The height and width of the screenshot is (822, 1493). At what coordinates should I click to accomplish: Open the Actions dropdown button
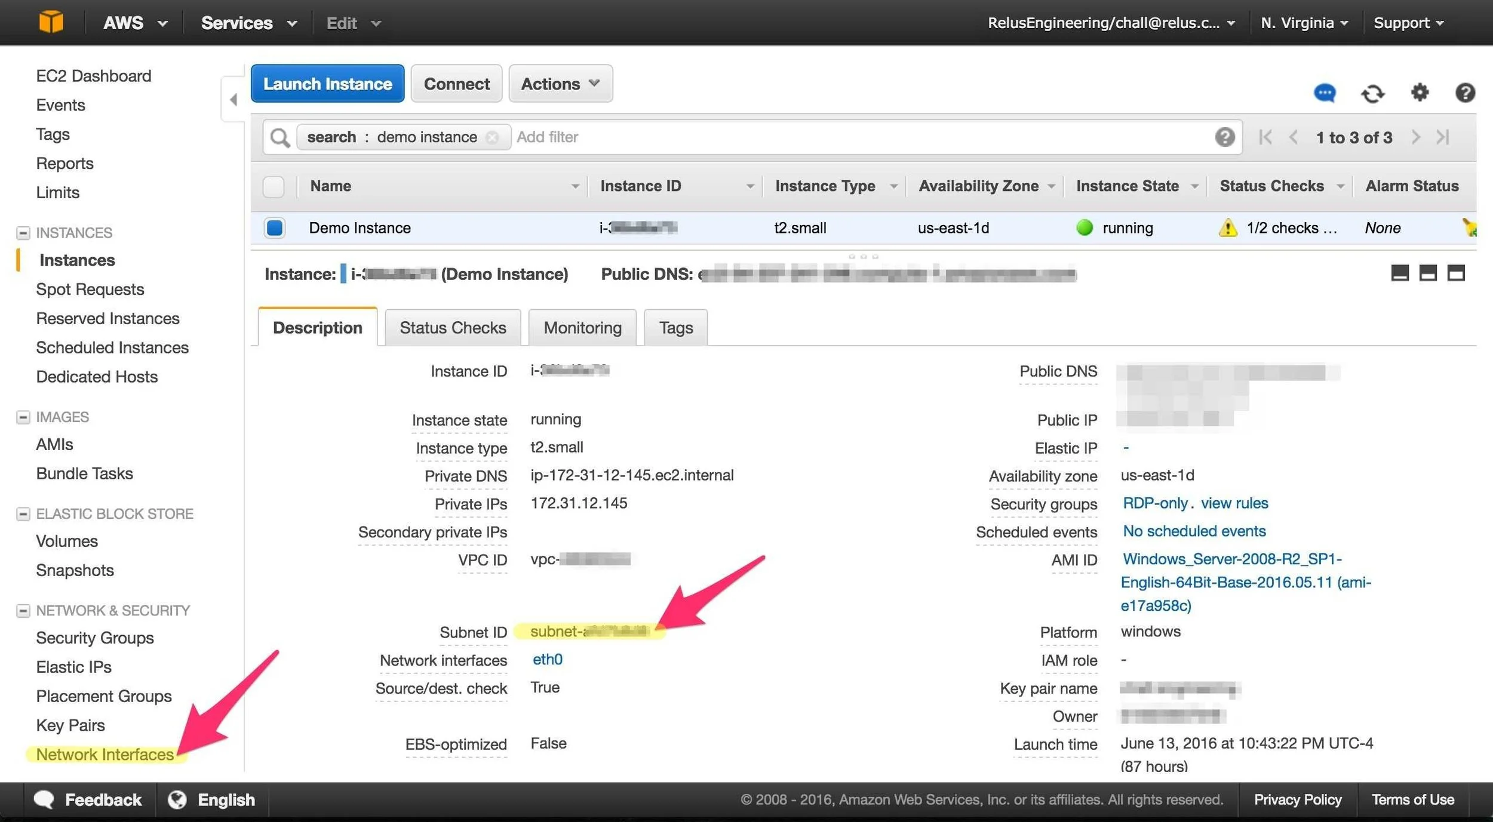coord(560,84)
